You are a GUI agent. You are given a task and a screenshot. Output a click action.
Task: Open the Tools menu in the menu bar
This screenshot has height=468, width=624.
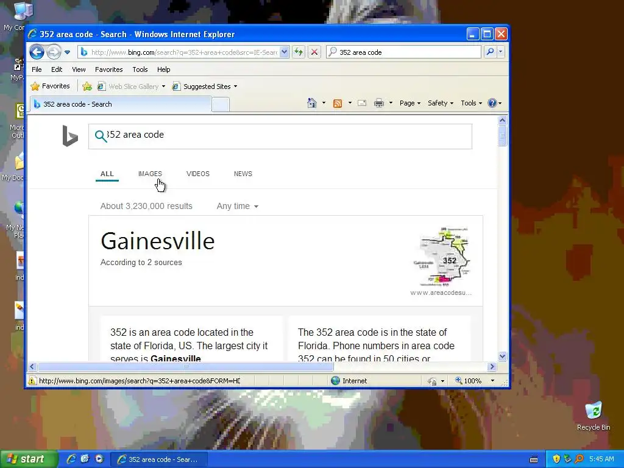(140, 69)
